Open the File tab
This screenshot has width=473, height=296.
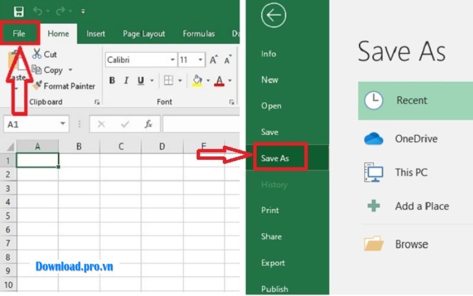[x=19, y=33]
